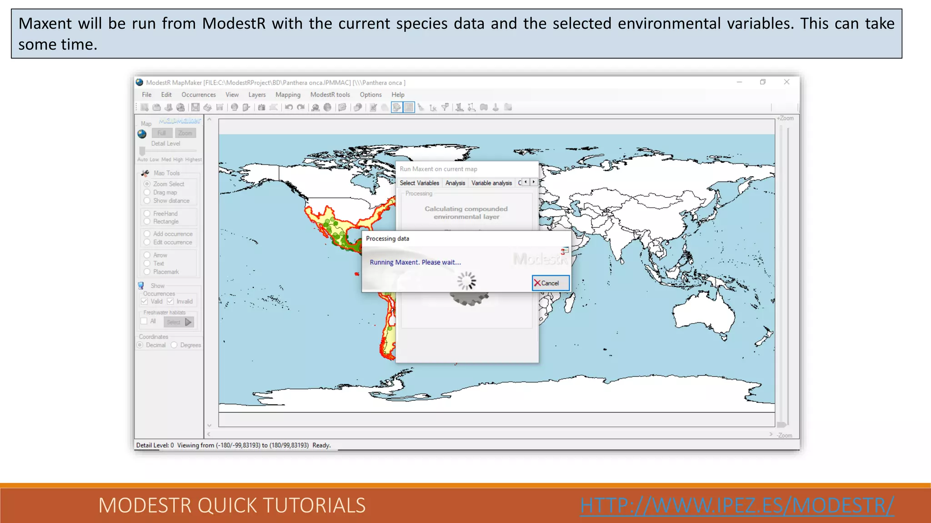Screen dimensions: 931x523
Task: Click the globe icon after the export image icon
Action: click(235, 107)
